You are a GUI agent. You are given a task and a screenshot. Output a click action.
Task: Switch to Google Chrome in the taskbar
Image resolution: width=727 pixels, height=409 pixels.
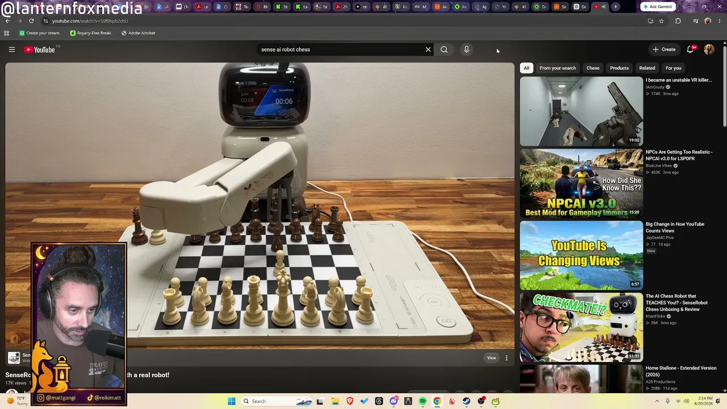pyautogui.click(x=437, y=401)
